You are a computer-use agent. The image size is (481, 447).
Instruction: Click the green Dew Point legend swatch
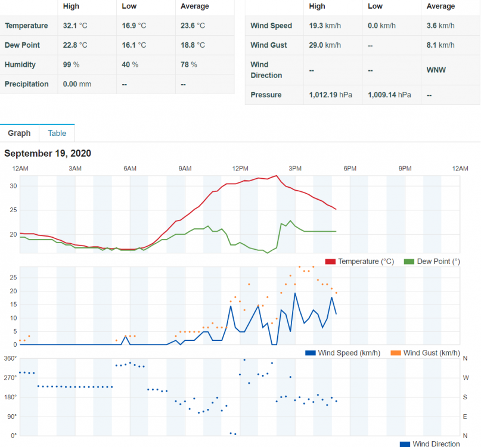pyautogui.click(x=409, y=262)
